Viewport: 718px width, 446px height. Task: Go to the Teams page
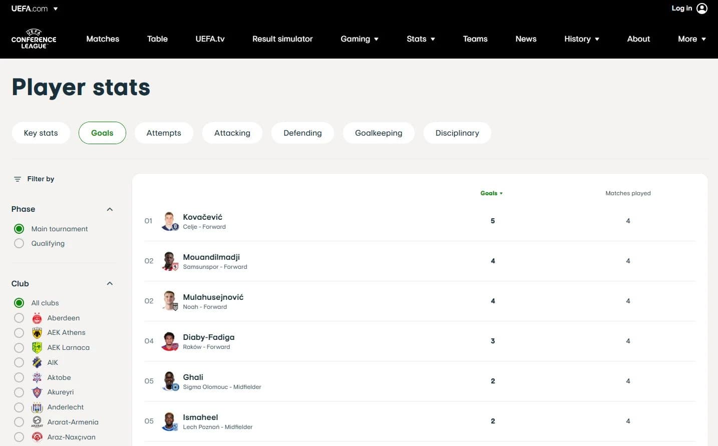coord(475,39)
